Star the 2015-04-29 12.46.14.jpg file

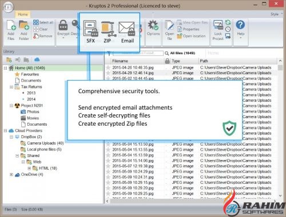(x=108, y=73)
